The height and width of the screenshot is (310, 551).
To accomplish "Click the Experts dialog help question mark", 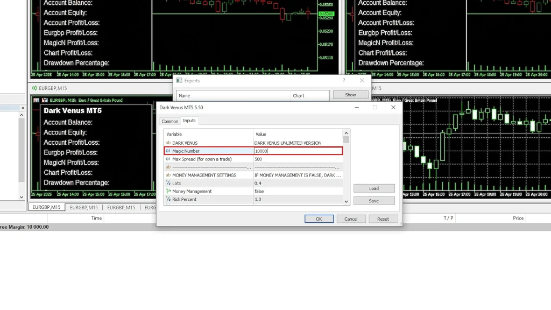I will click(344, 81).
